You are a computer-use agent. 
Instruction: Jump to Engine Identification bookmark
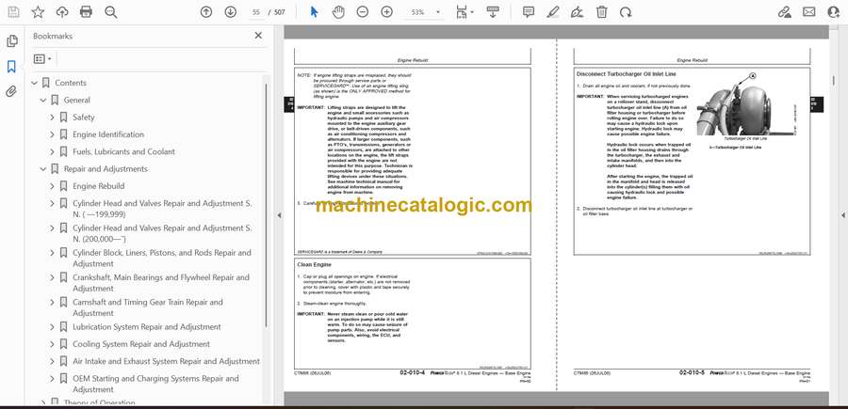pyautogui.click(x=108, y=134)
